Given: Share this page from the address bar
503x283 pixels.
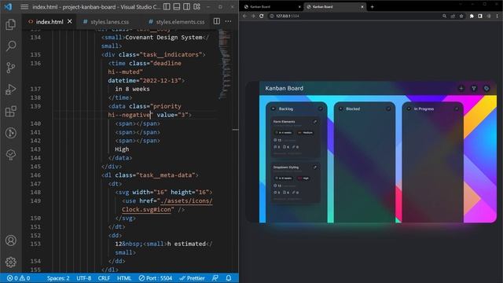Looking at the screenshot, I should tap(453, 16).
